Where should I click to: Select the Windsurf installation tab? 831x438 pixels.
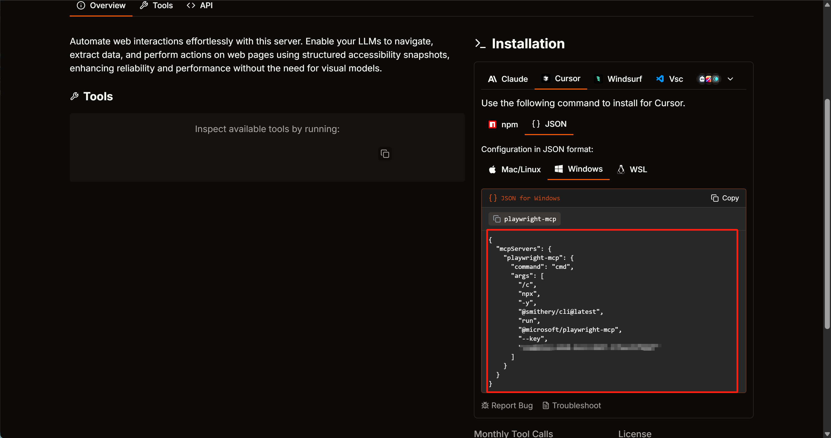[x=618, y=79]
